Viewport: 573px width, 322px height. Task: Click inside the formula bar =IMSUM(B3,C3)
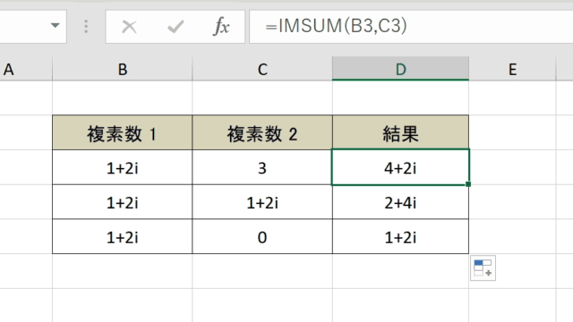pos(411,27)
